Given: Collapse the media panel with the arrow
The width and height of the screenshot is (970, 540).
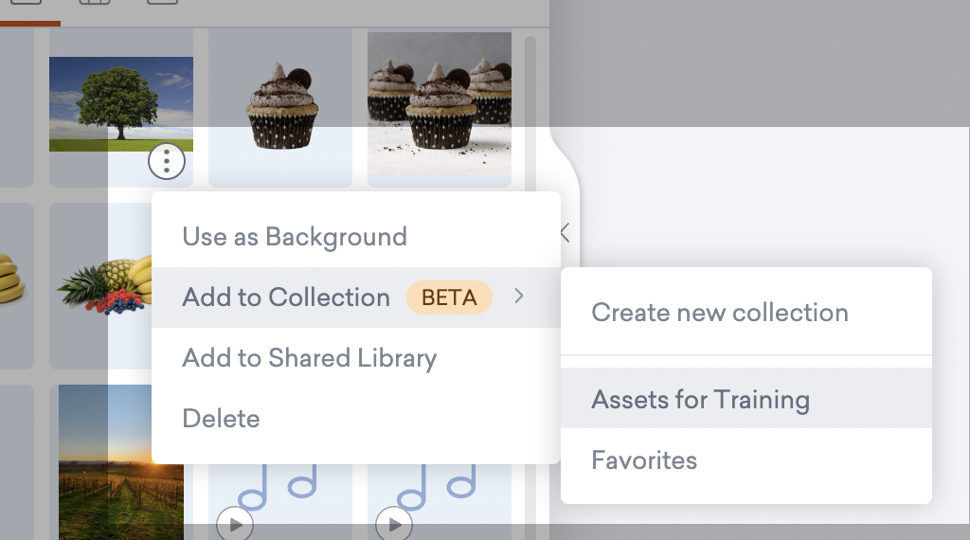Looking at the screenshot, I should pos(565,232).
